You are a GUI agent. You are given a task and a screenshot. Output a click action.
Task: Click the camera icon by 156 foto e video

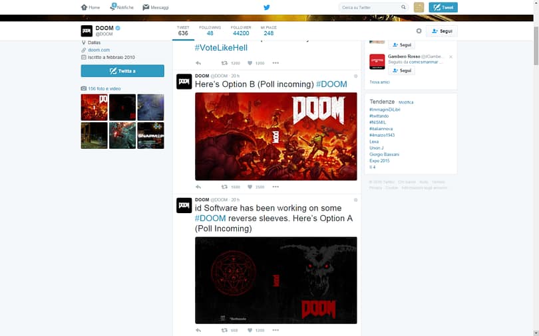click(84, 88)
